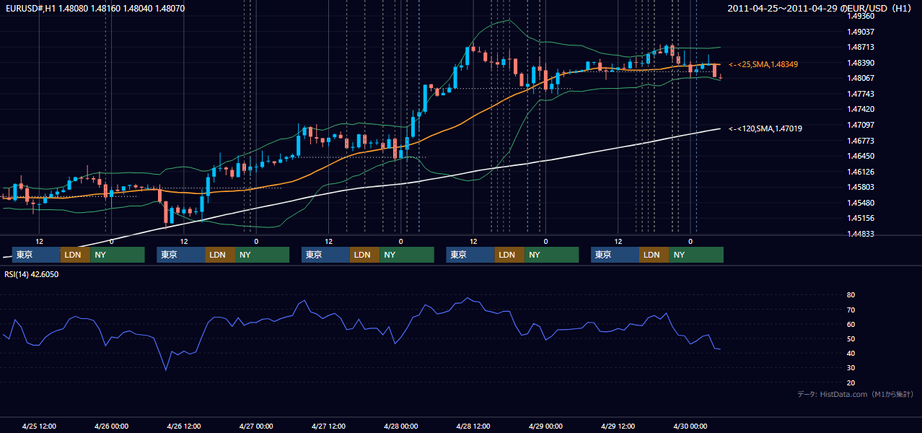
Task: Click the 1.47420 price axis value
Action: click(860, 109)
